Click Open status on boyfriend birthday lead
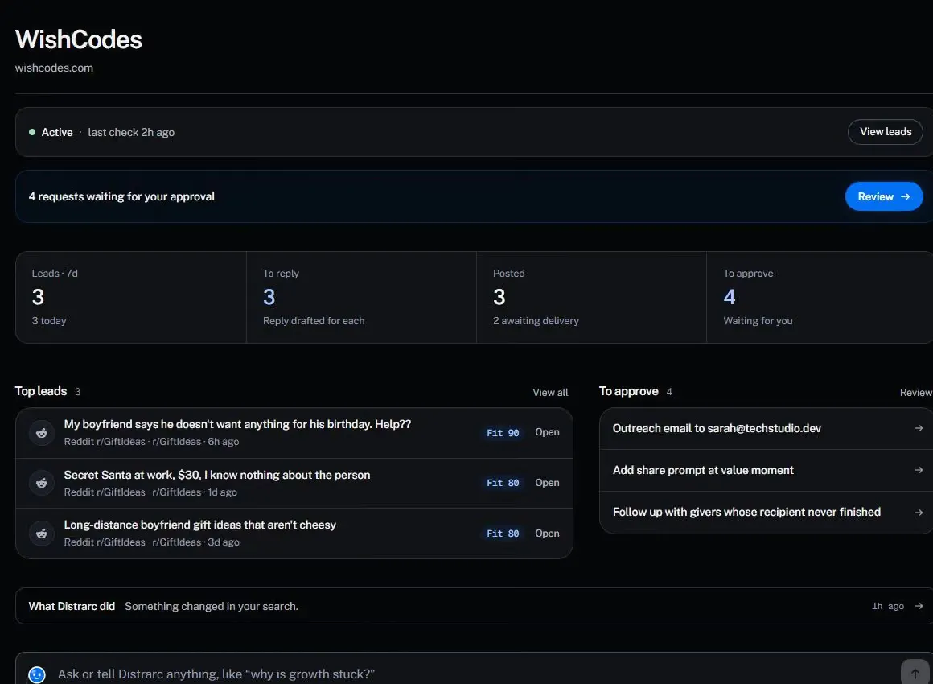This screenshot has width=933, height=684. [547, 432]
